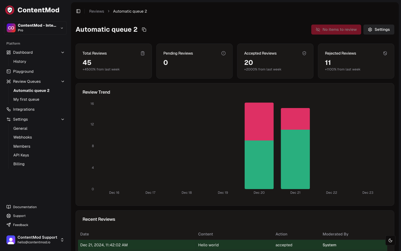The width and height of the screenshot is (401, 251).
Task: Open API Keys settings
Action: pyautogui.click(x=21, y=155)
